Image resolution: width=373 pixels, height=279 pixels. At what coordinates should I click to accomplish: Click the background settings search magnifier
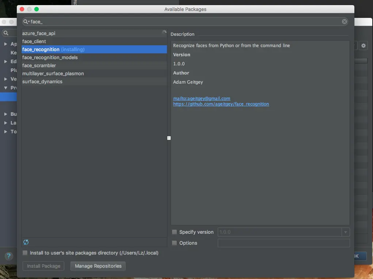(x=6, y=33)
